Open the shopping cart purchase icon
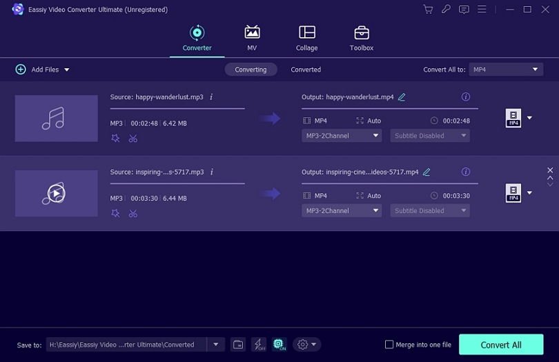The image size is (559, 362). pyautogui.click(x=428, y=9)
